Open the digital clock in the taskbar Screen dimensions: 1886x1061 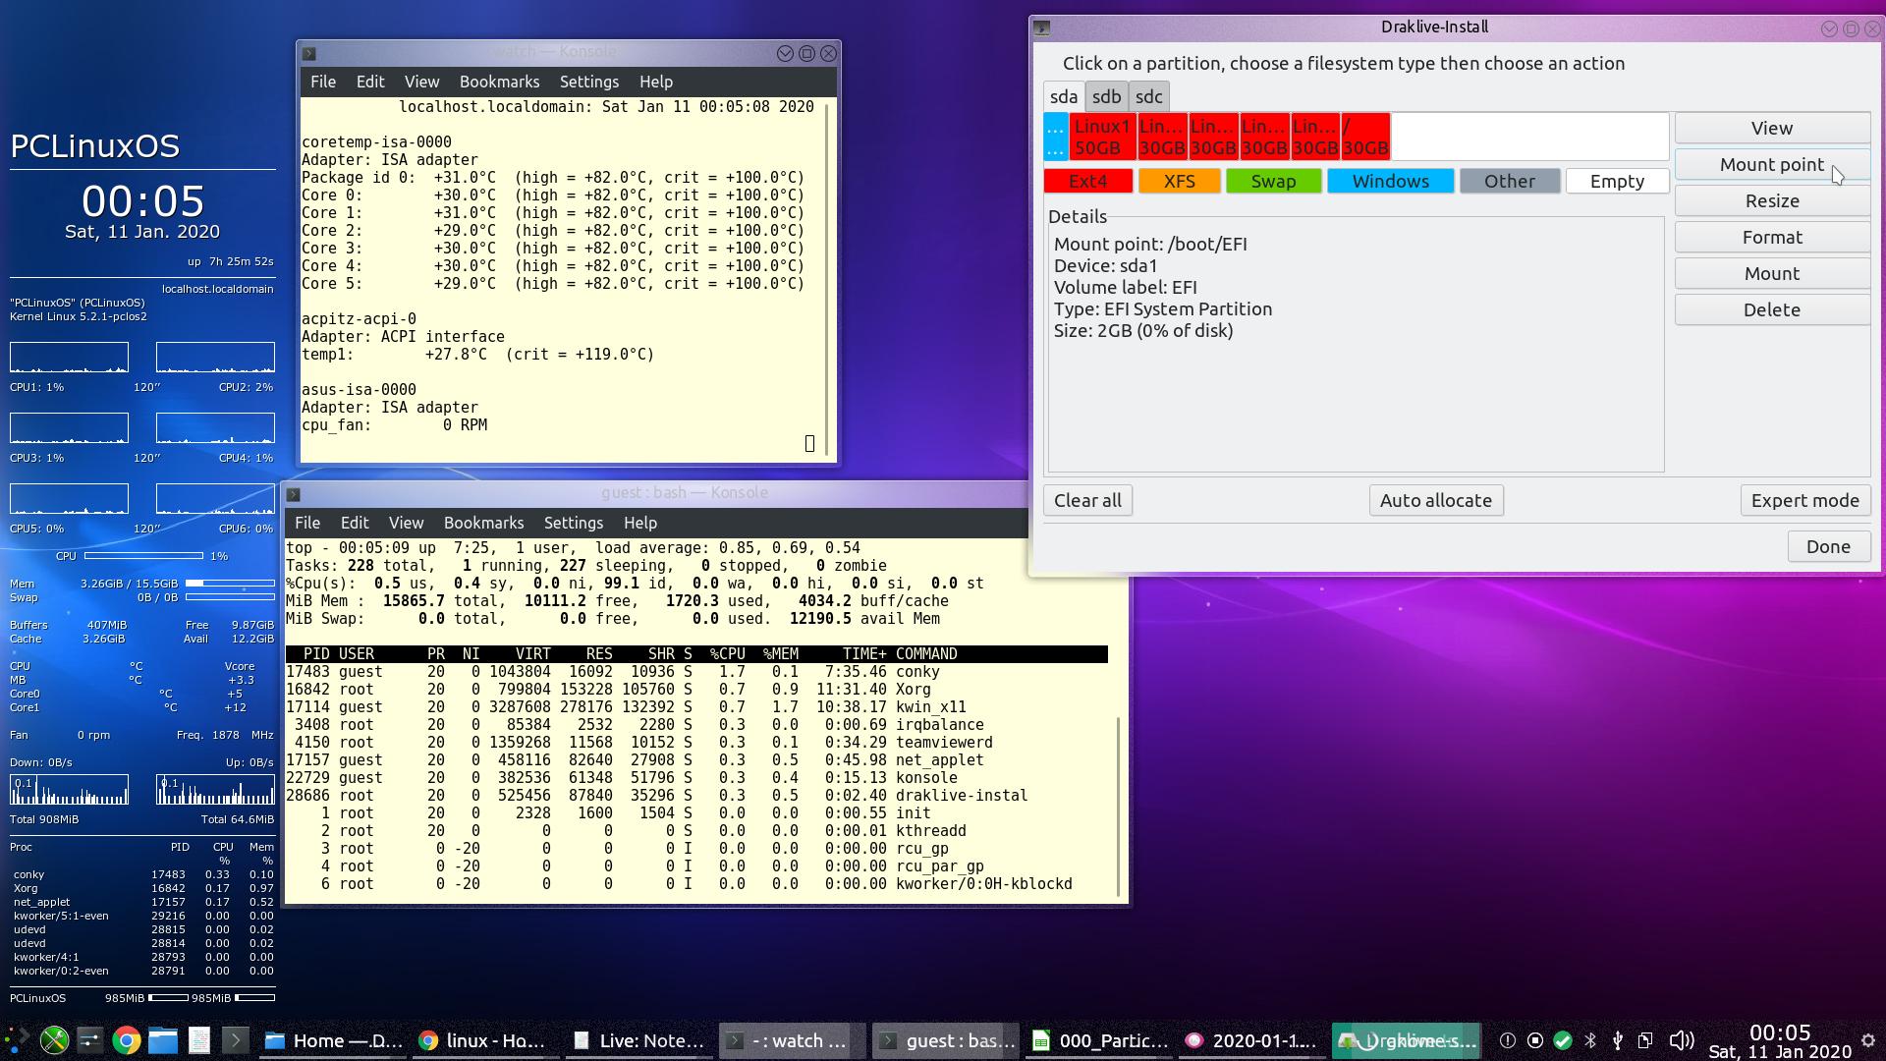(1780, 1040)
